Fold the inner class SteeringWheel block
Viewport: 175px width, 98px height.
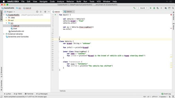(x=58, y=51)
